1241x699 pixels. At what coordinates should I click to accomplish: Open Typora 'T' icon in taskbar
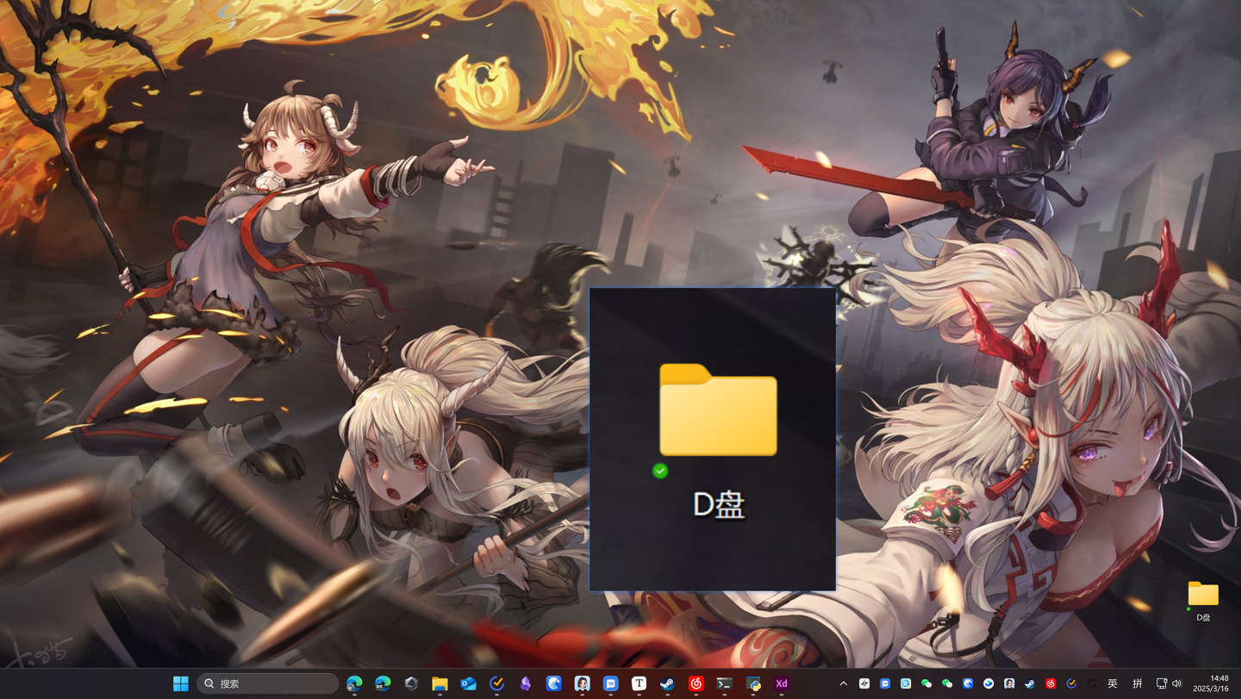639,683
